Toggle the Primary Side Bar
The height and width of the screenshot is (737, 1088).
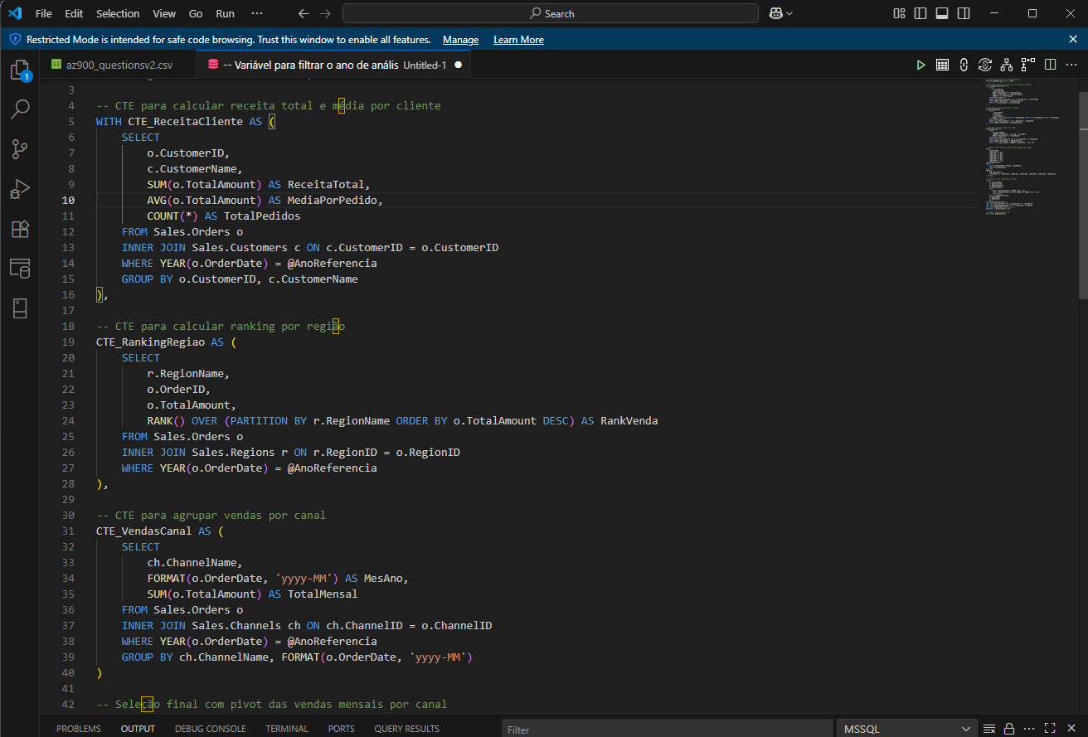(x=920, y=13)
